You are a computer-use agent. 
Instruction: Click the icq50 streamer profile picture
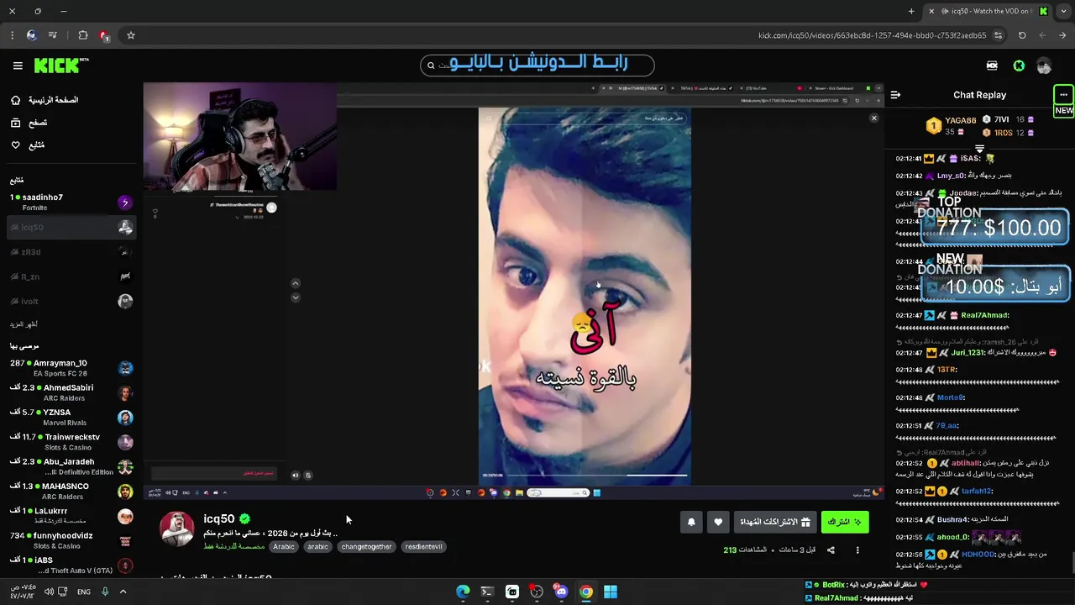[176, 529]
